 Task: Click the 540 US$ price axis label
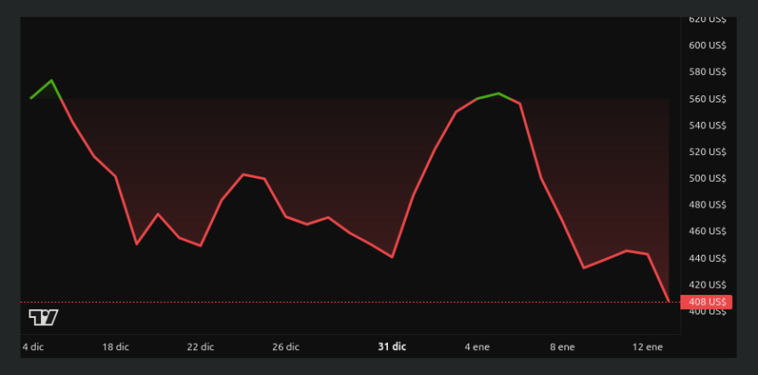708,126
